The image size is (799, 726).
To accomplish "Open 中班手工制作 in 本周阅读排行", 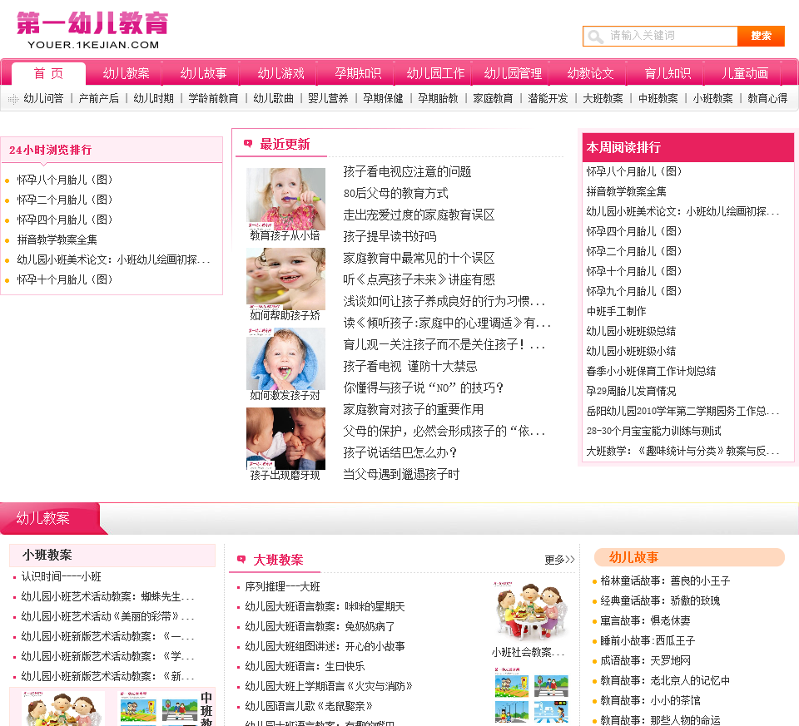I will 616,311.
